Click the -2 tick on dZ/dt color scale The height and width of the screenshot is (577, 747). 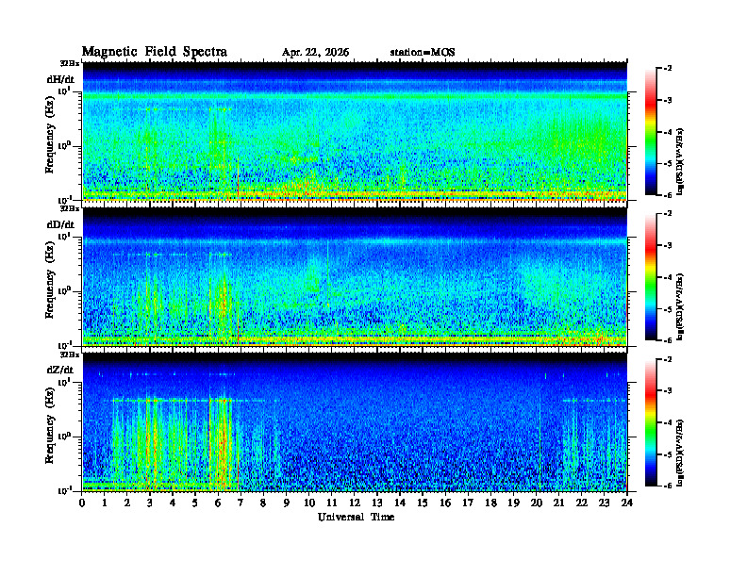pos(669,359)
